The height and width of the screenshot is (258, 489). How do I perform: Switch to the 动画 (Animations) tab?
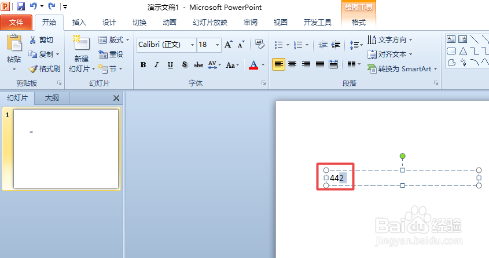170,23
